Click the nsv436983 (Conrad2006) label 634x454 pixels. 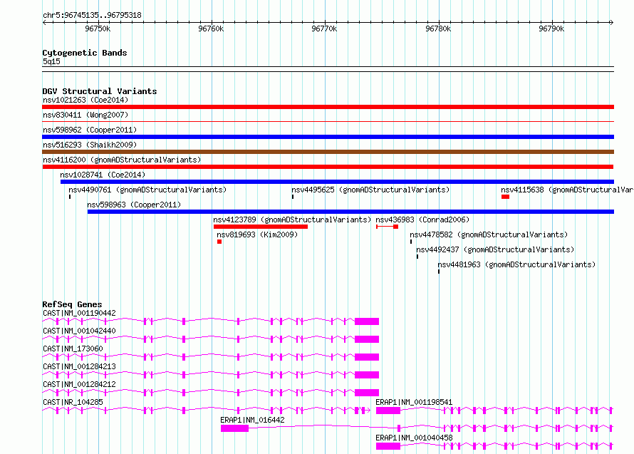(x=422, y=220)
